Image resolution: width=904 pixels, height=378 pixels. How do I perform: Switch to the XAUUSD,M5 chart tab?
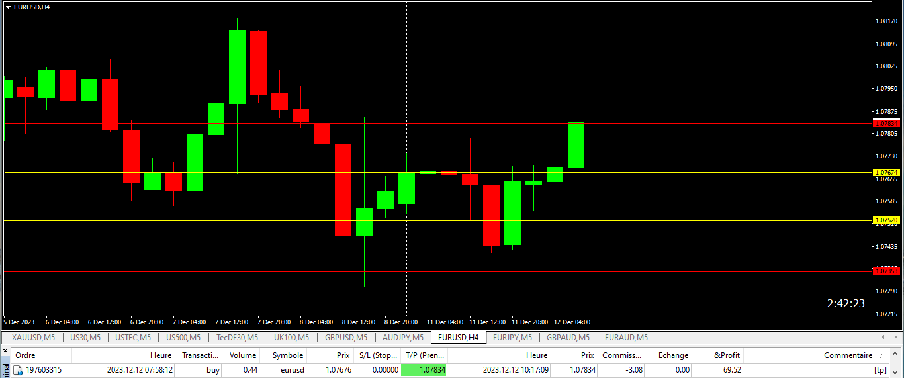pyautogui.click(x=32, y=338)
